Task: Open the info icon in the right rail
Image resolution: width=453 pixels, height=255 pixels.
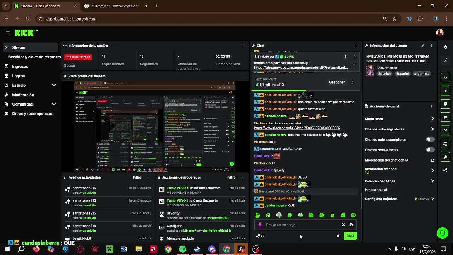Action: click(x=445, y=47)
